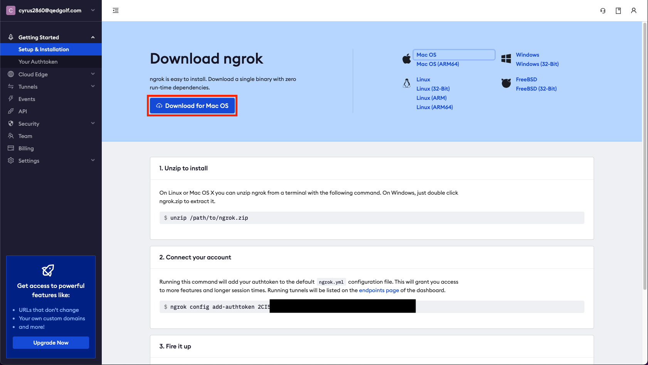Click the 'Download ngrok' heading
This screenshot has width=648, height=365.
(x=206, y=59)
